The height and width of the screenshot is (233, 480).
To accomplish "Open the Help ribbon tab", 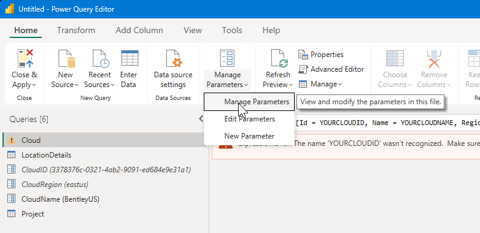I will [x=271, y=30].
